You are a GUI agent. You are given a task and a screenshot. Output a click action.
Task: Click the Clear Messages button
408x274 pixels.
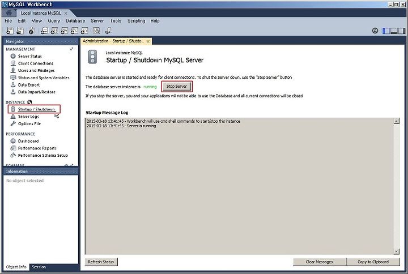[x=319, y=262]
